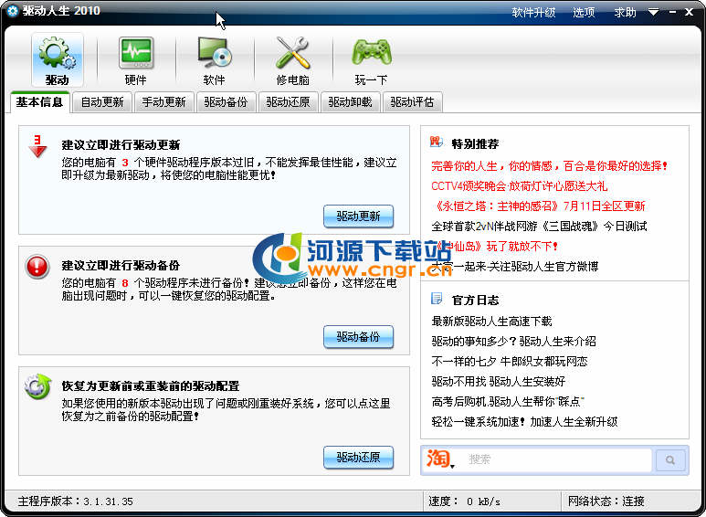The width and height of the screenshot is (706, 517).
Task: Minimize the 驱动人生 2010 window
Action: [x=673, y=13]
